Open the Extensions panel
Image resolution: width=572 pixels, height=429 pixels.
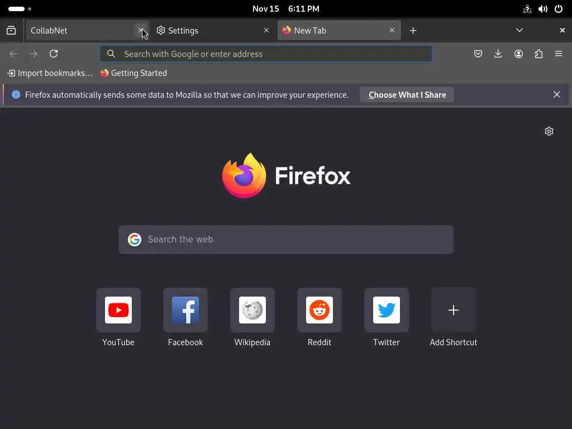538,54
